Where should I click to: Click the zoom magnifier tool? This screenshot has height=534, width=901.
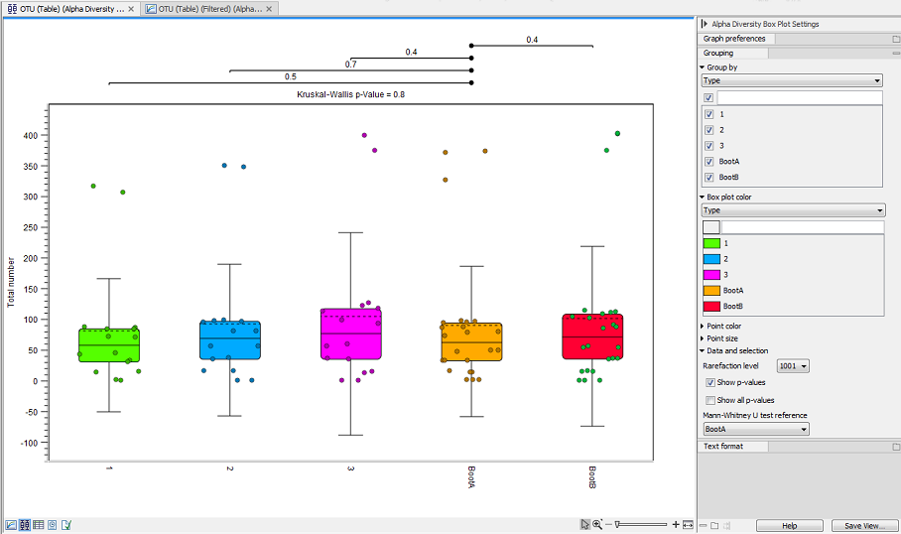point(598,524)
